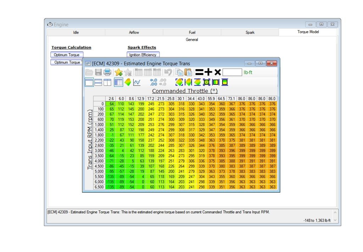Select the horizontal split layout icon
The image size is (363, 252).
coord(98,82)
